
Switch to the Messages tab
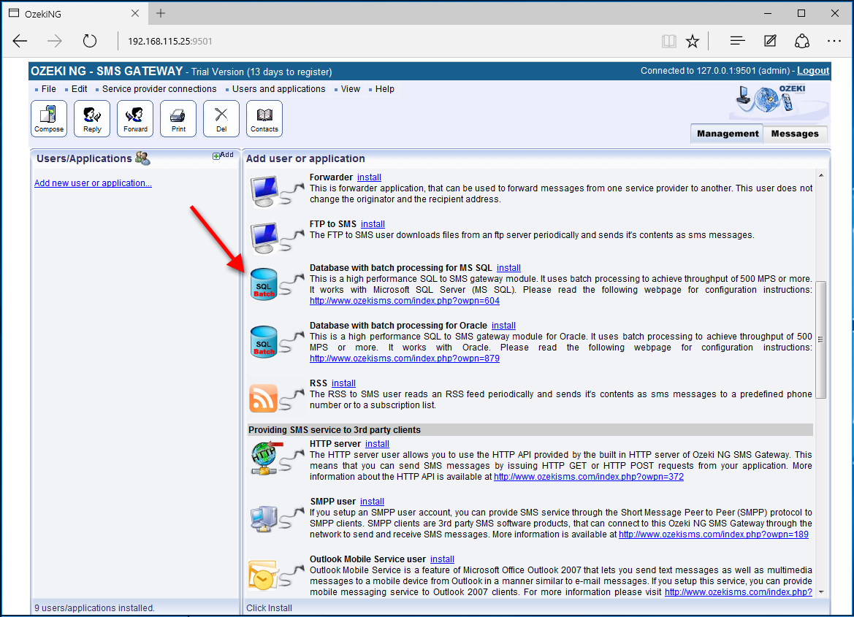point(795,134)
